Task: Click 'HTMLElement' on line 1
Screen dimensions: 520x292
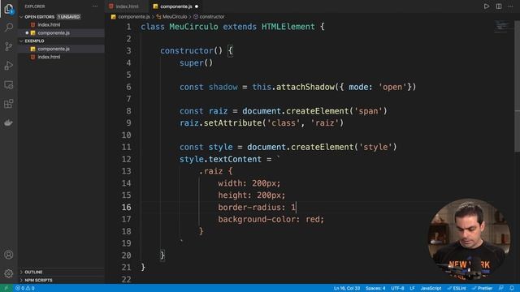Action: (x=288, y=27)
